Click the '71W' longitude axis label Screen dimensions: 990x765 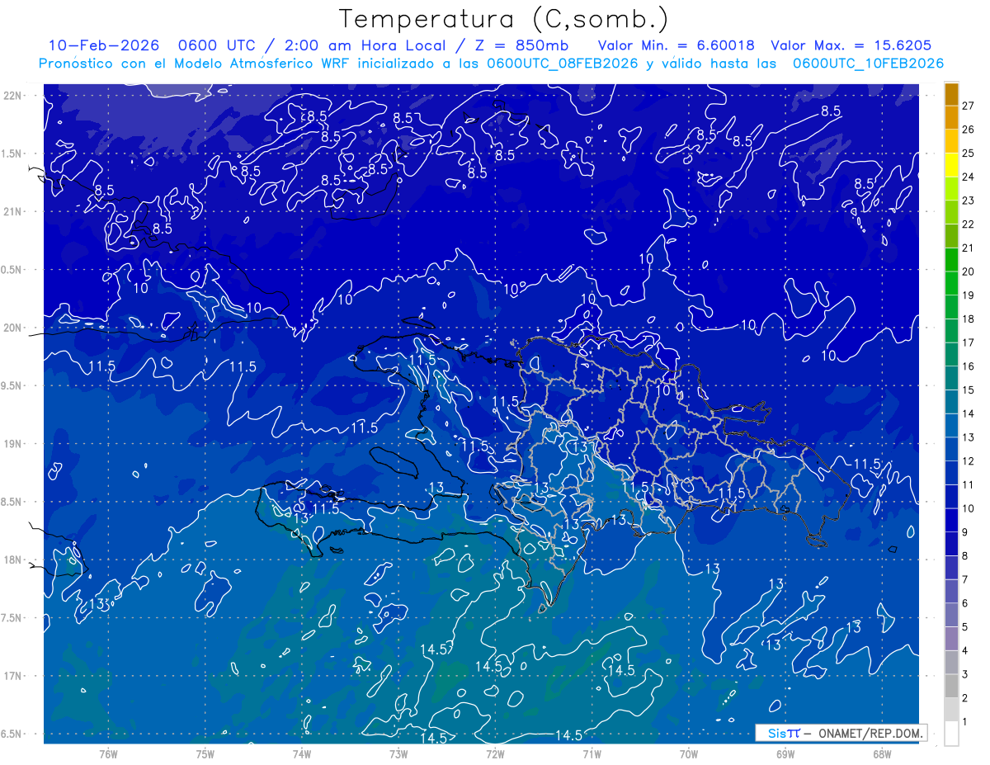pyautogui.click(x=592, y=754)
